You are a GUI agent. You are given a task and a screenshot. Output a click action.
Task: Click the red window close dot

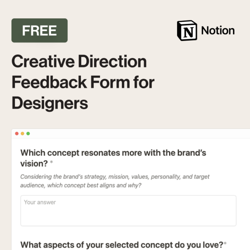[x=17, y=133]
